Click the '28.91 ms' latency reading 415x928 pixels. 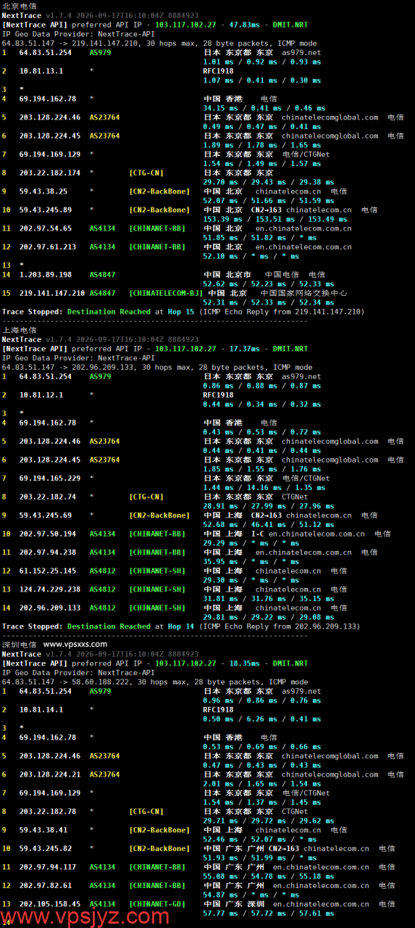click(x=222, y=506)
